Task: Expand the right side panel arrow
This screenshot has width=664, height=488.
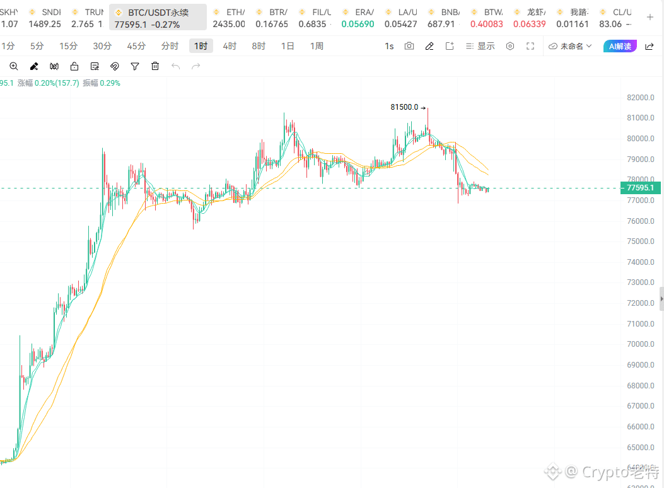Action: (x=661, y=299)
